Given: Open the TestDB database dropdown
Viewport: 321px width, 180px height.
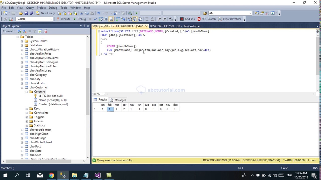Looking at the screenshot, I should tap(52, 19).
